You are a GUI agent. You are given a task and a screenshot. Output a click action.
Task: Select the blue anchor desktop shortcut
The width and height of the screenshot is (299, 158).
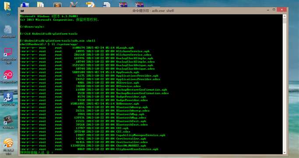(x=8, y=99)
